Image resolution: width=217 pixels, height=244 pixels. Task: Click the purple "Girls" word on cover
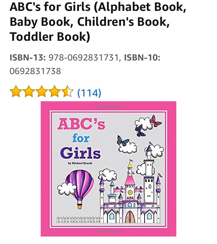point(80,153)
